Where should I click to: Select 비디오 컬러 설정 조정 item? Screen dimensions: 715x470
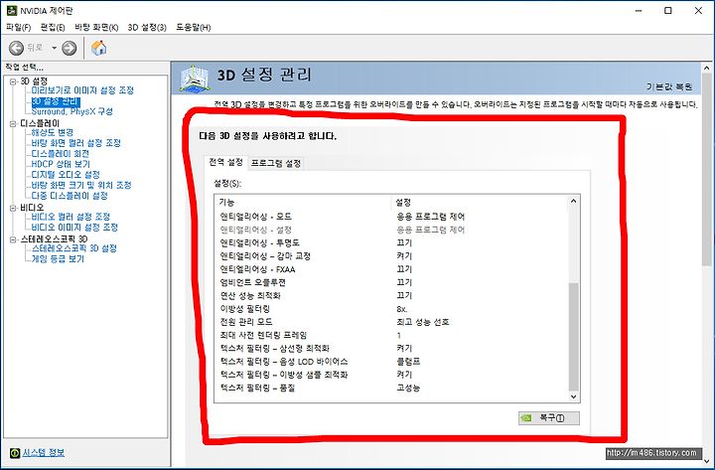(71, 217)
